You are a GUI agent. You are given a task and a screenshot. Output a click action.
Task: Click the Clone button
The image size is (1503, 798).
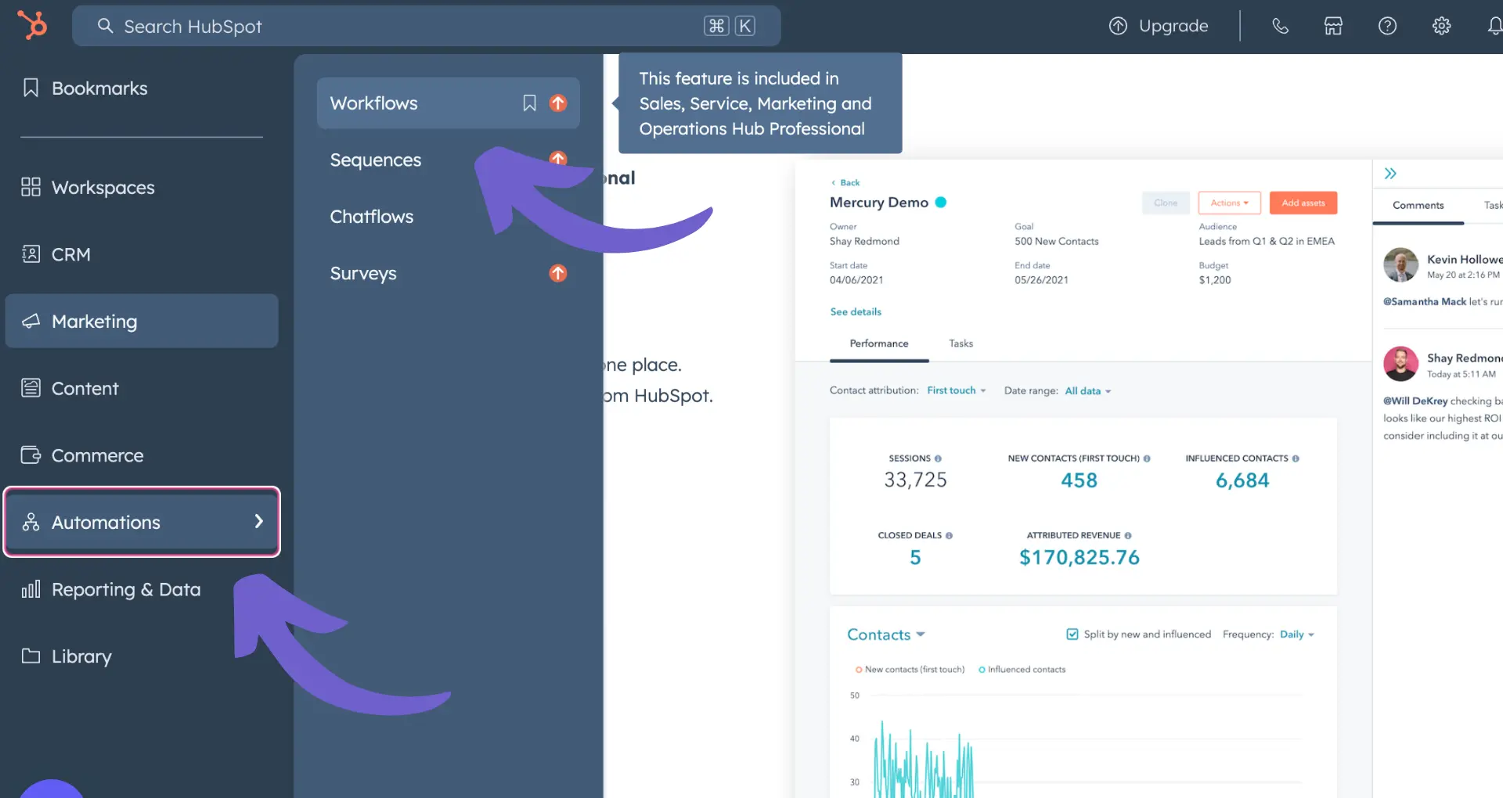click(1166, 203)
